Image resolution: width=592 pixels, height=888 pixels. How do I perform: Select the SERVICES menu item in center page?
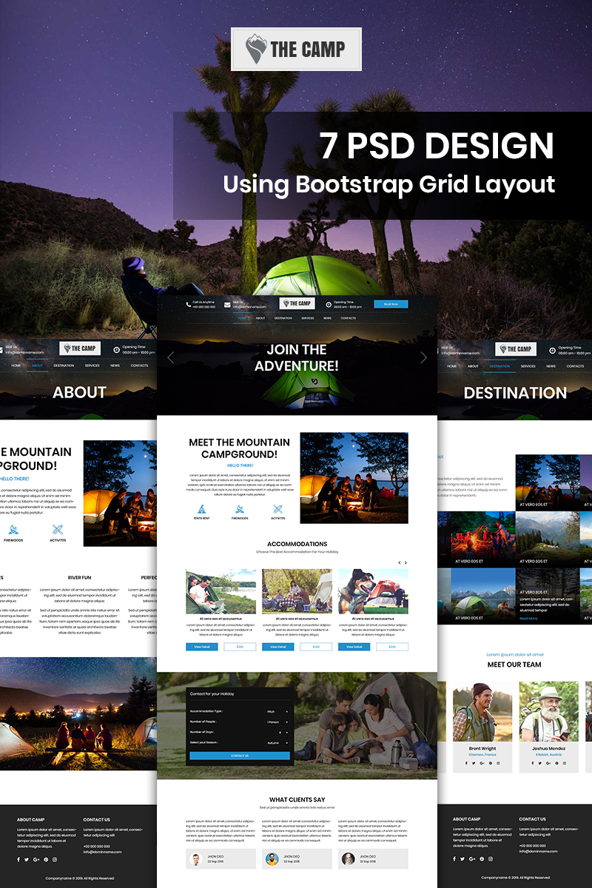pos(307,318)
